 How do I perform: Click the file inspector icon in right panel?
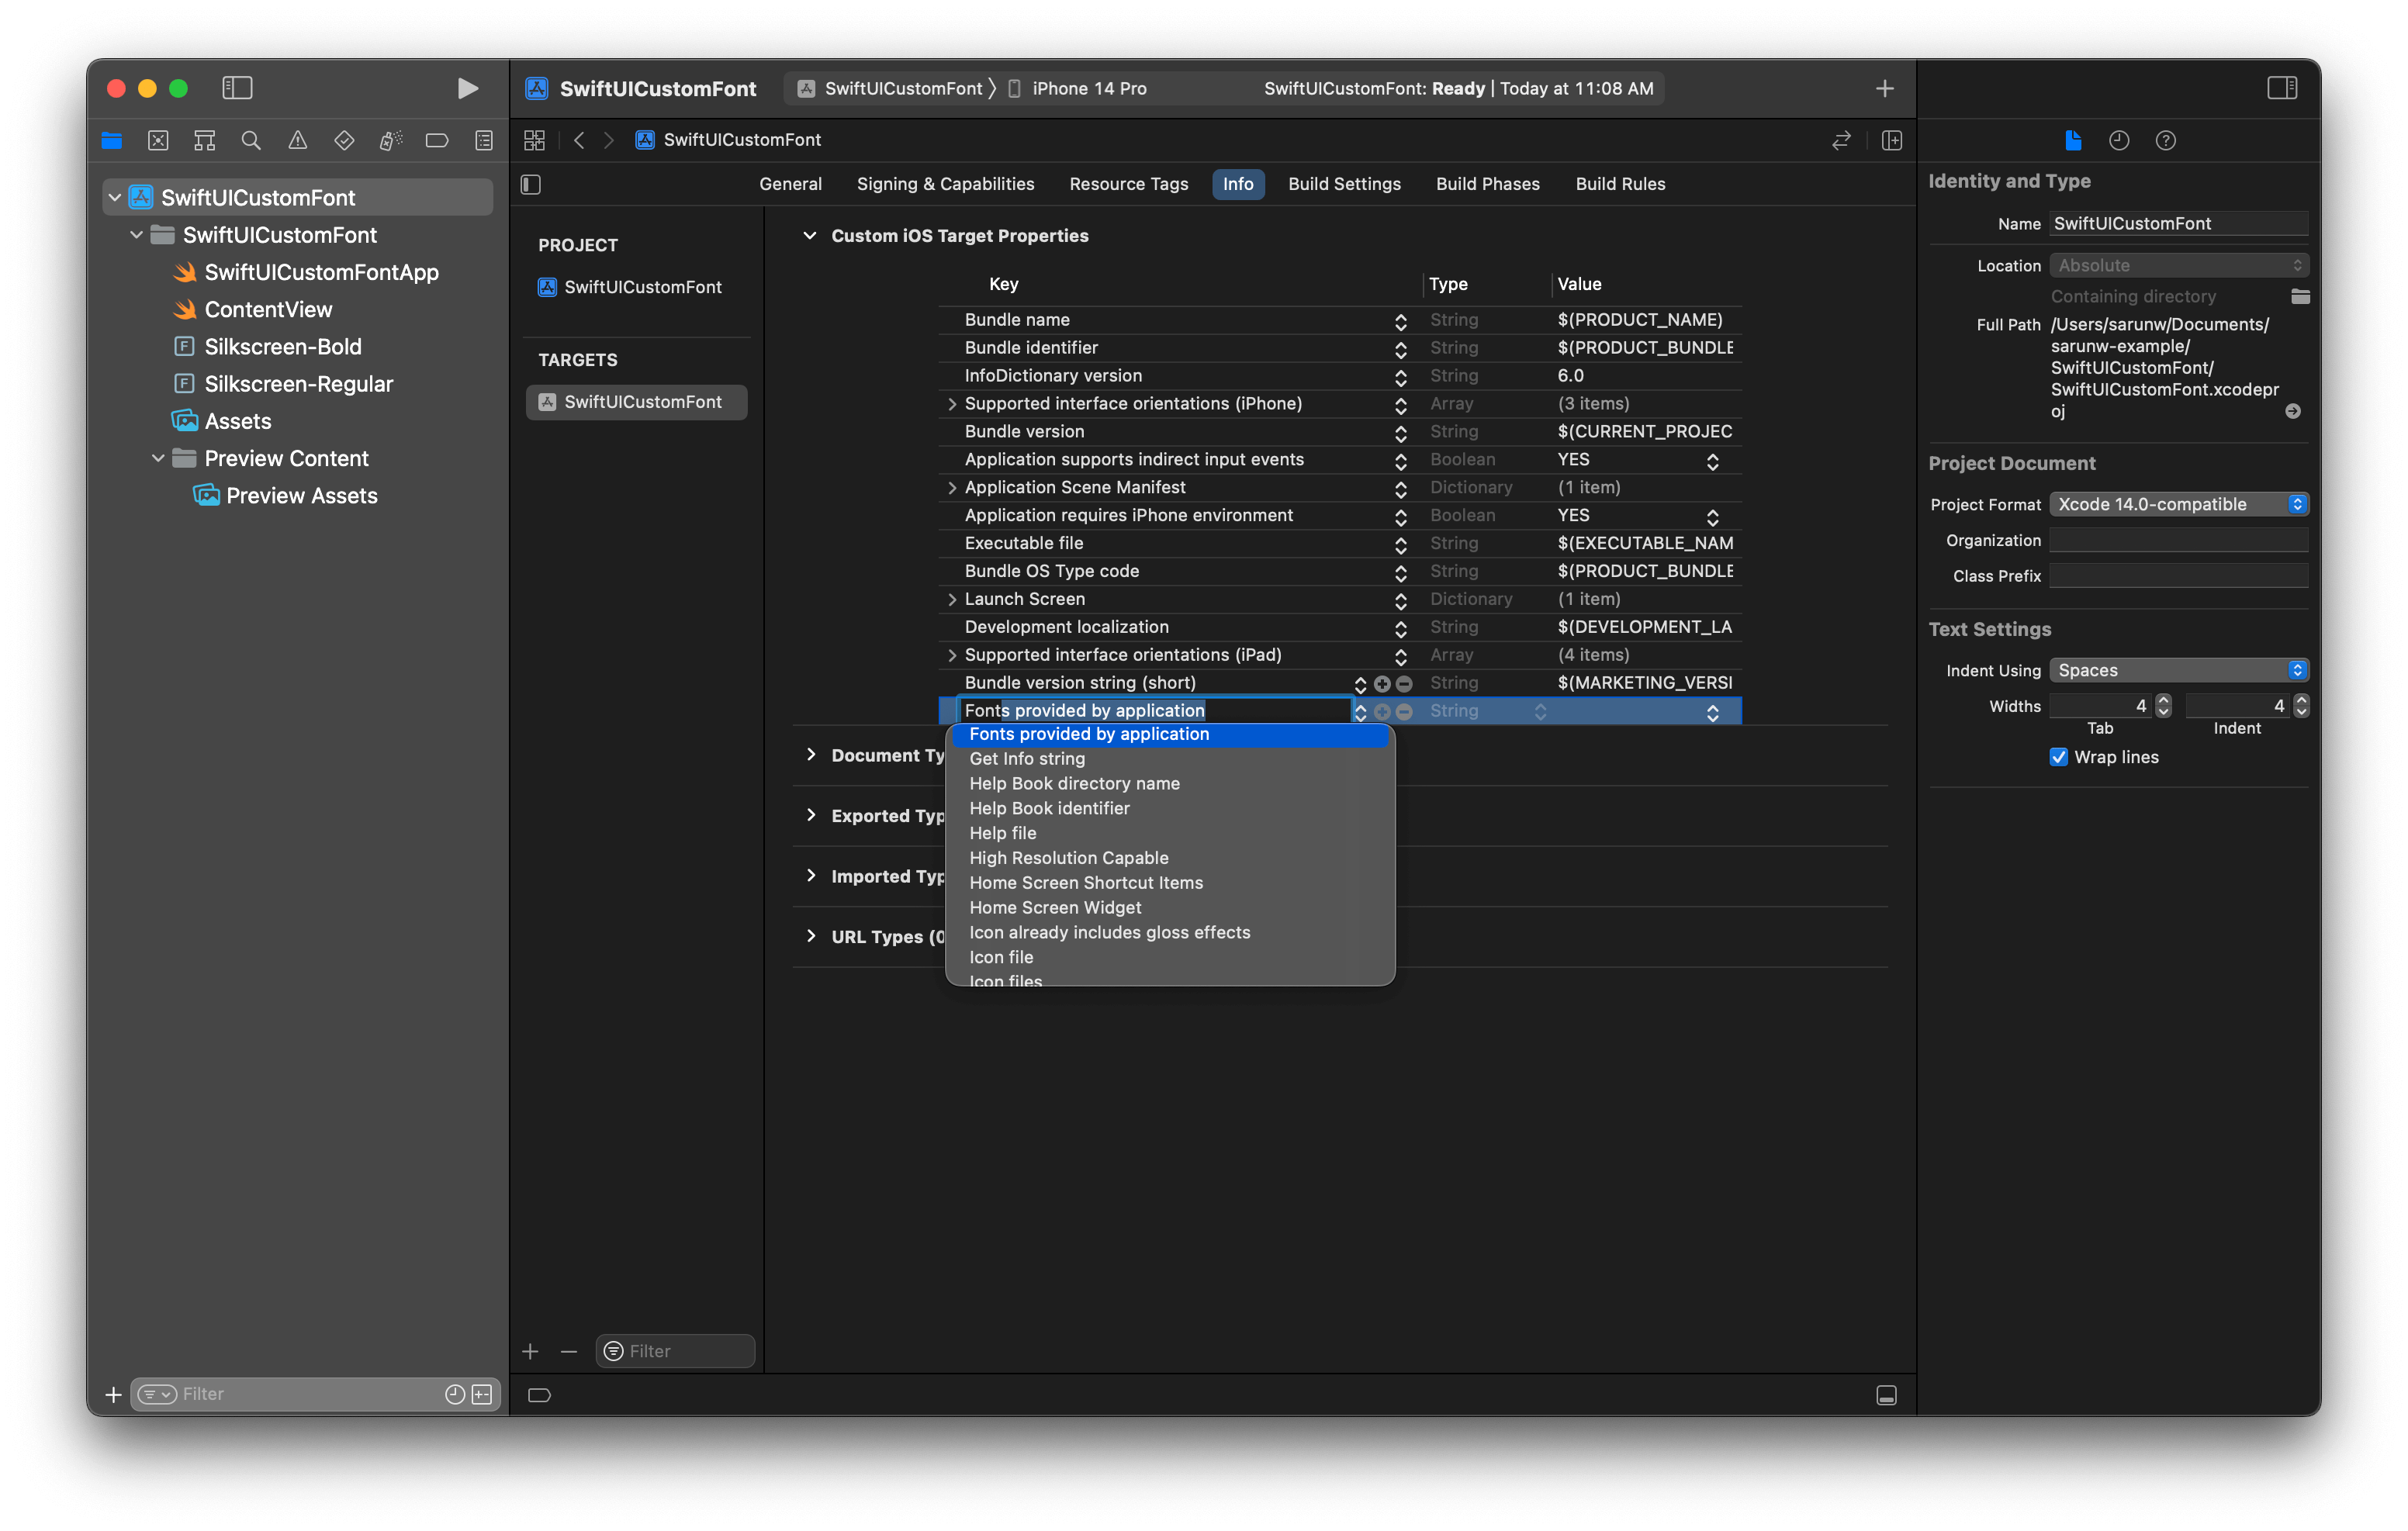[2073, 139]
